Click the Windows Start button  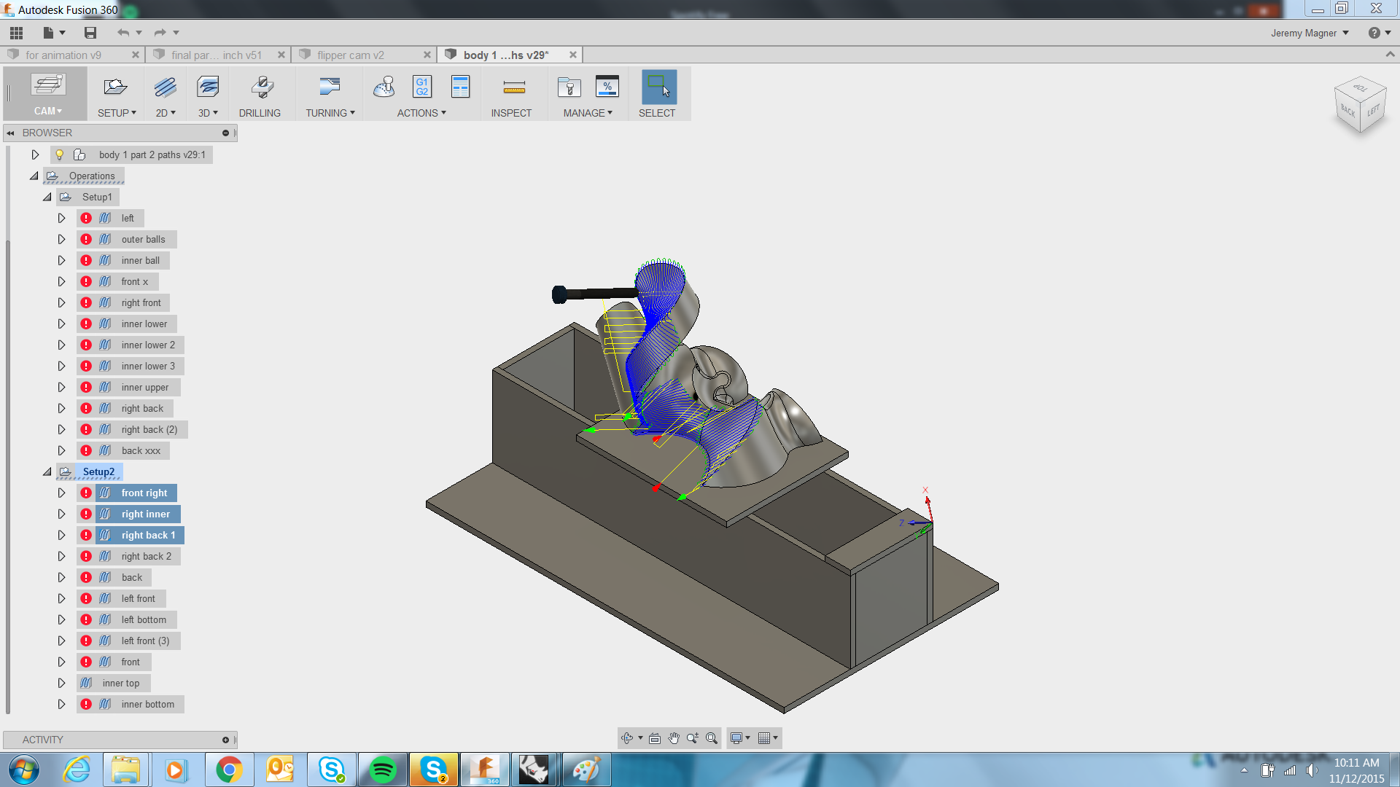[x=24, y=770]
